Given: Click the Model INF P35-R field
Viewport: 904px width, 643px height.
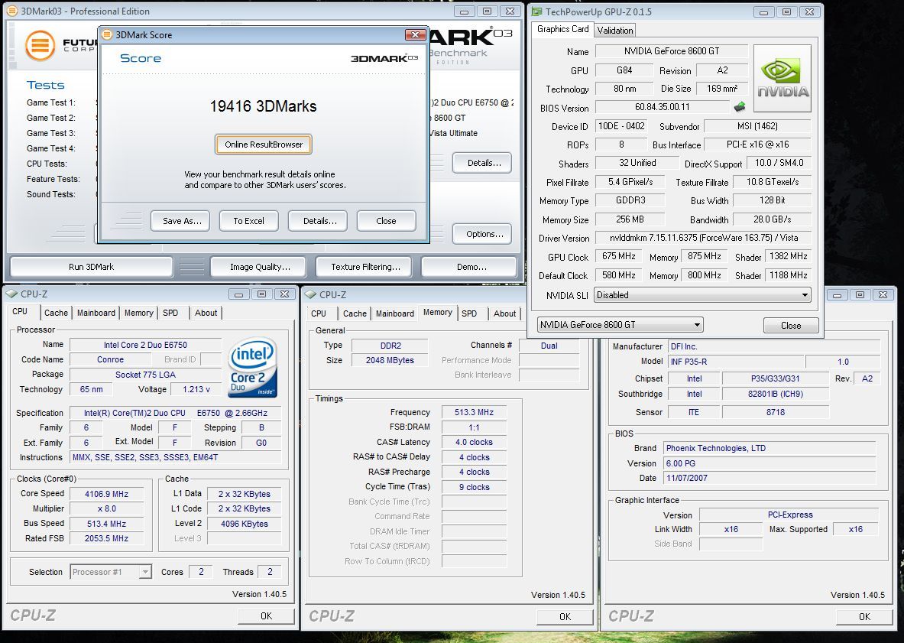Looking at the screenshot, I should [734, 362].
